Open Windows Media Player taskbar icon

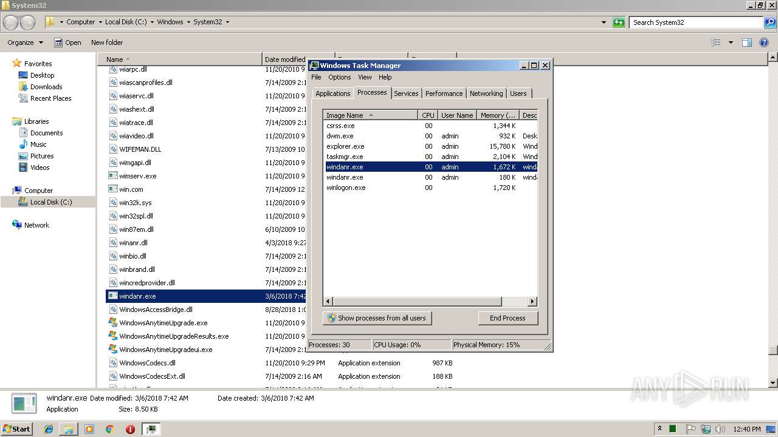point(89,429)
